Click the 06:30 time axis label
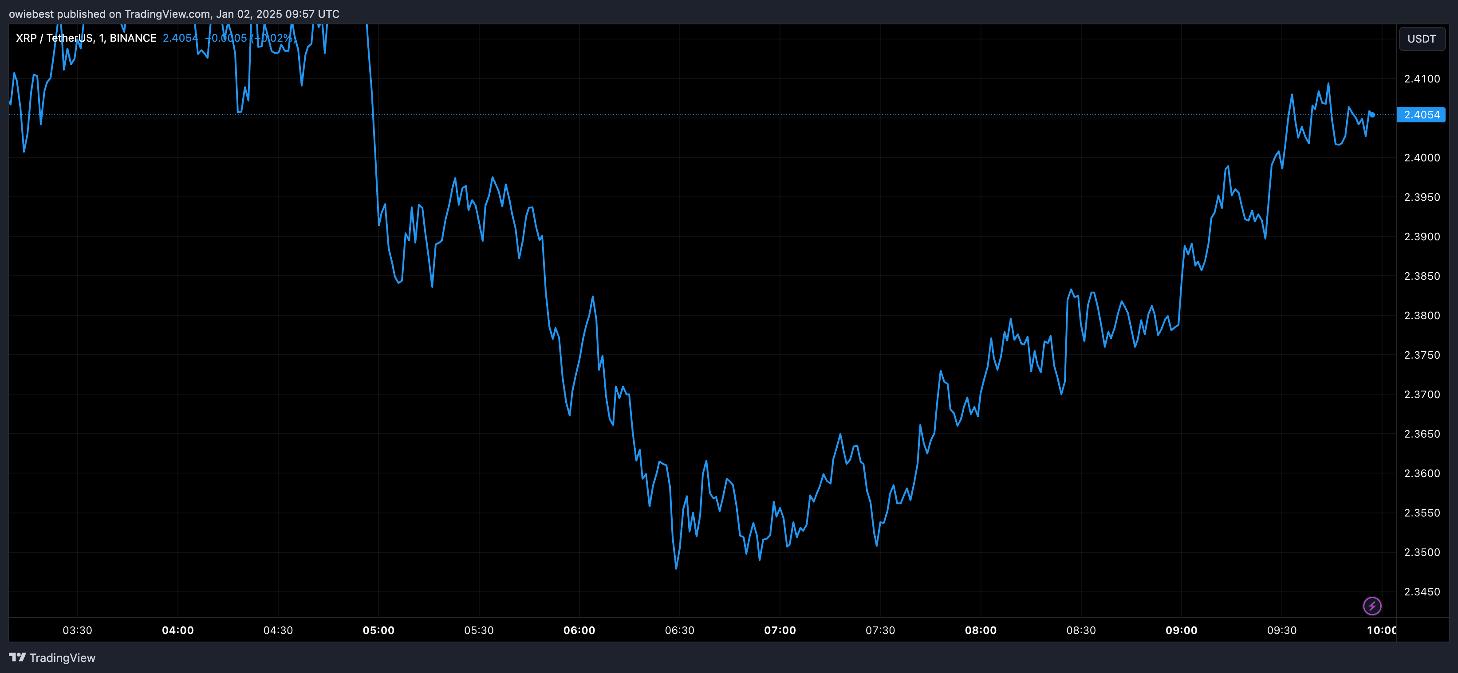 coord(680,630)
